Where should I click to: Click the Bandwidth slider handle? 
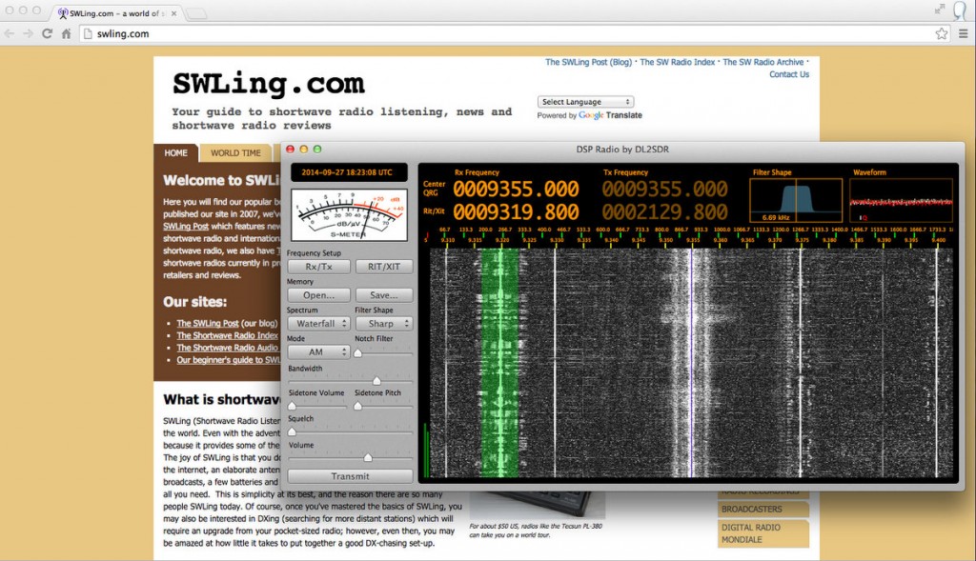[376, 381]
